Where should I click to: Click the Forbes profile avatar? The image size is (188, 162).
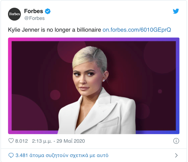[14, 14]
